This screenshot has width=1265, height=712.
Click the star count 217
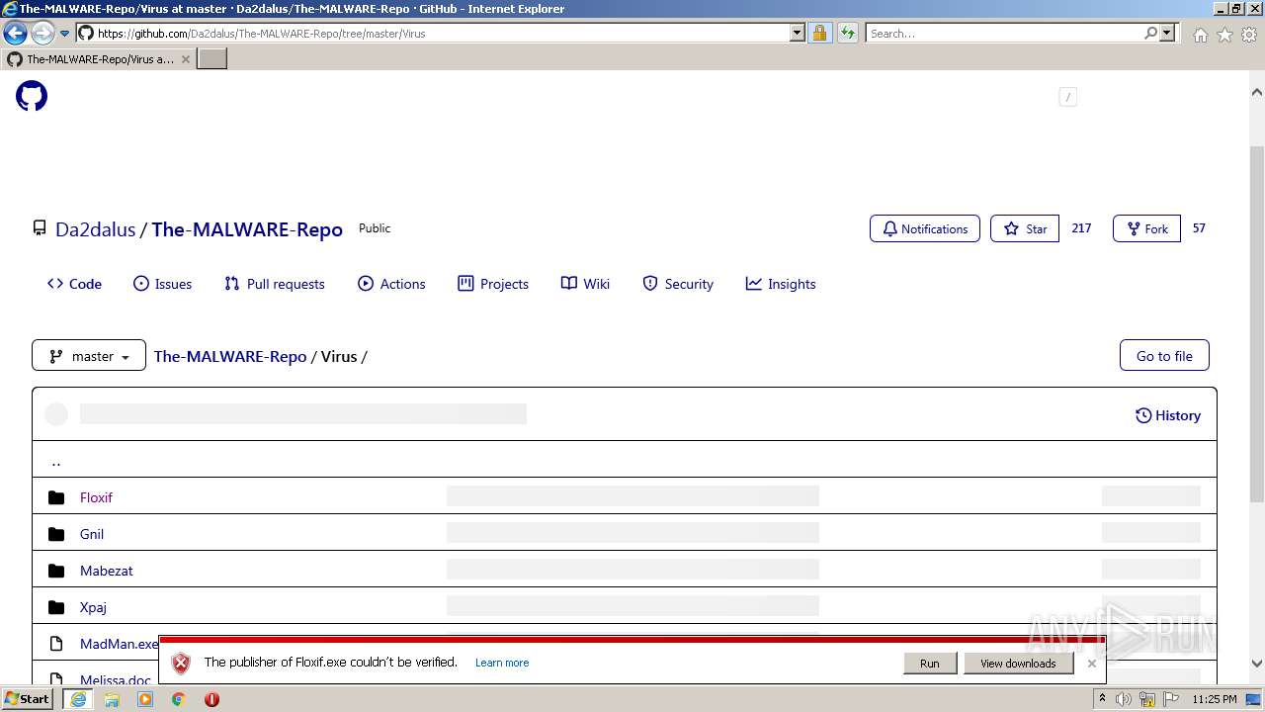pos(1081,228)
